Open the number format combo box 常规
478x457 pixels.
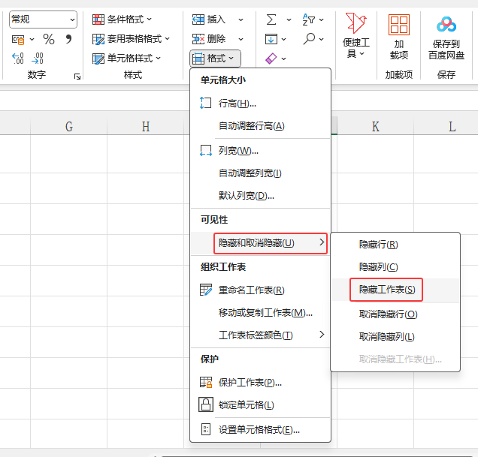(43, 20)
